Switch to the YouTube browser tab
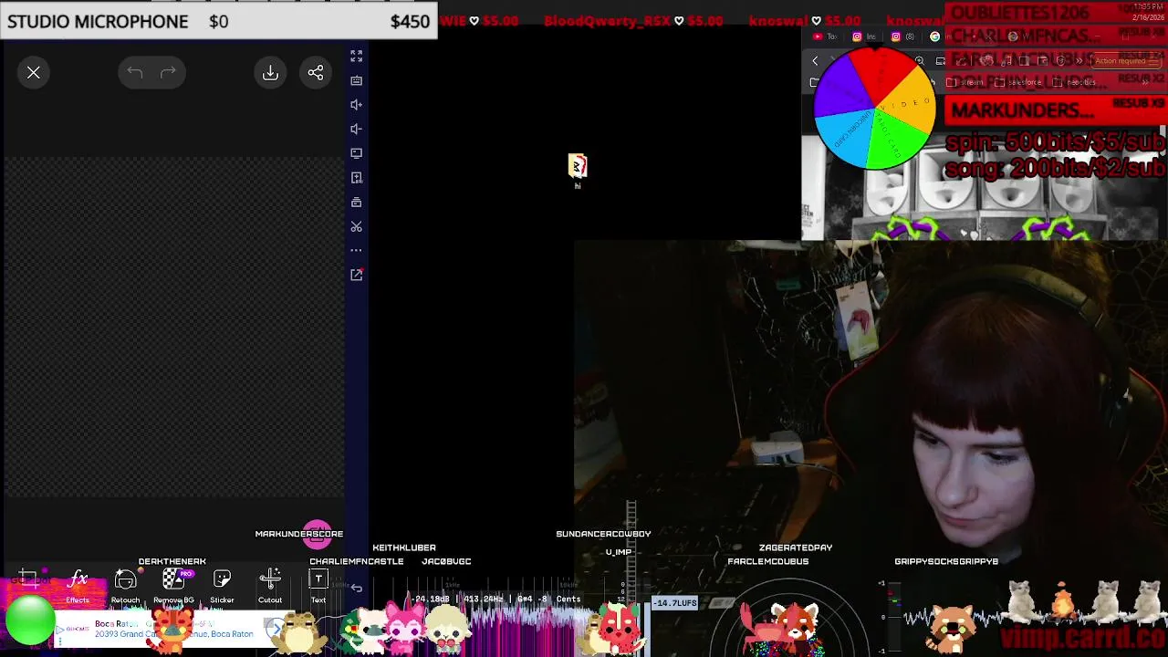The height and width of the screenshot is (657, 1168). click(x=823, y=36)
